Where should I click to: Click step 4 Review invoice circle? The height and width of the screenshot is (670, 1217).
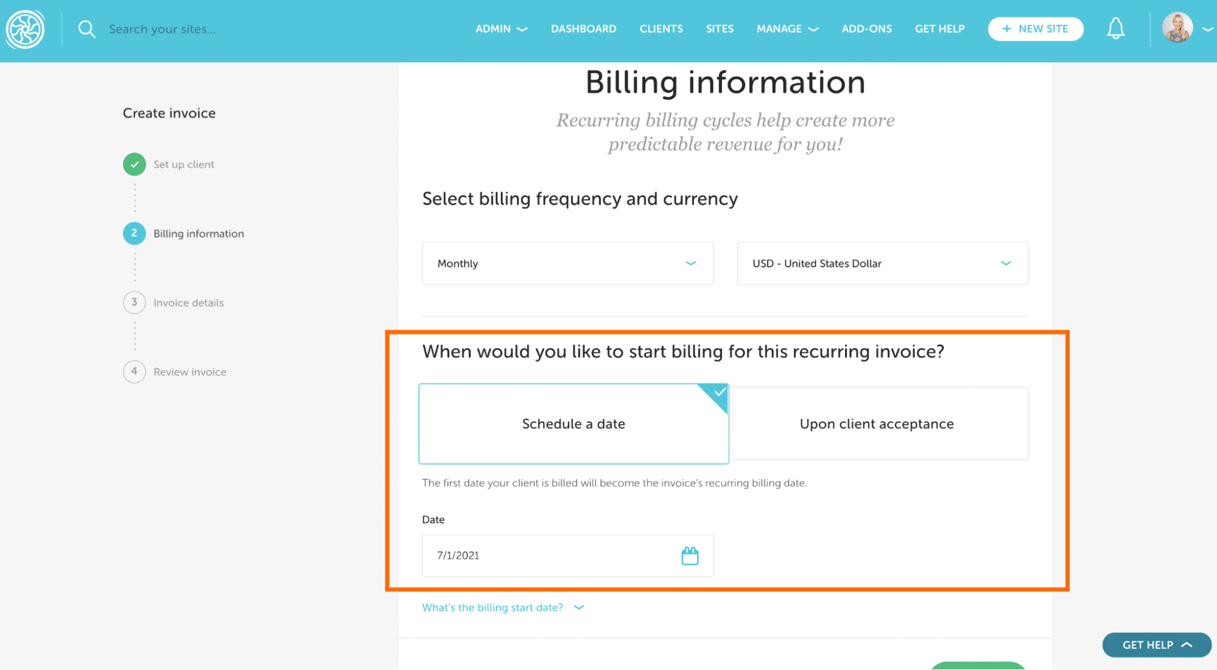135,371
